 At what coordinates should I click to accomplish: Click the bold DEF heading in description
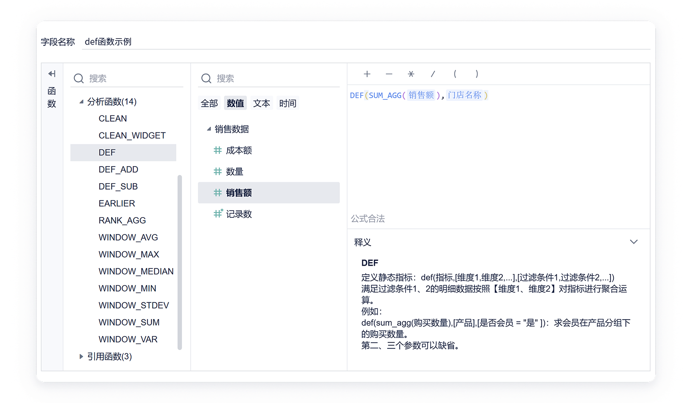click(370, 263)
